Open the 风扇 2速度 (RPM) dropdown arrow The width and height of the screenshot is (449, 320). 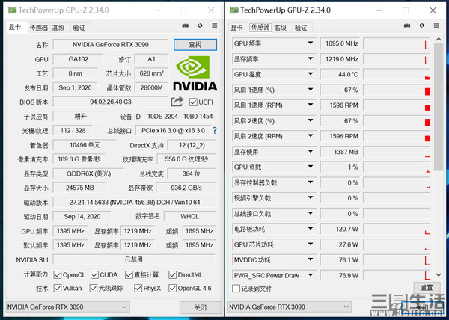(311, 136)
